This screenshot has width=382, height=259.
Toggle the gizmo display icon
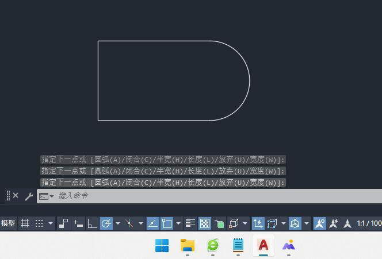[295, 223]
